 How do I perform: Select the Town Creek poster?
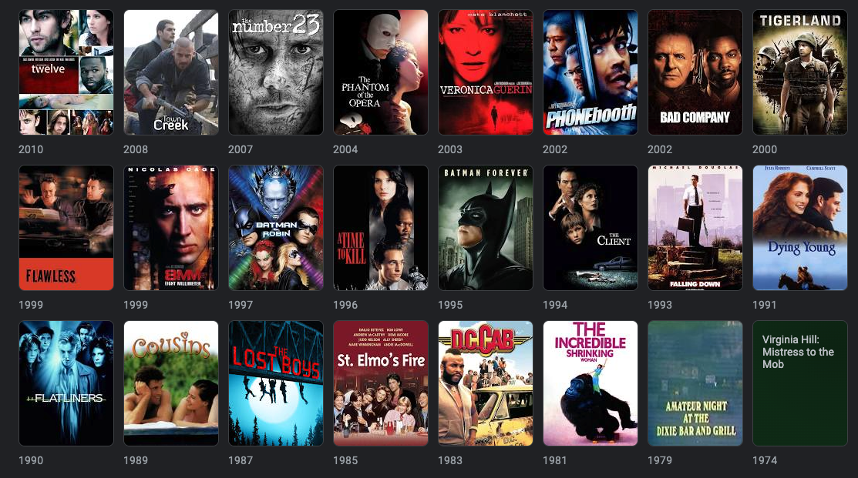point(170,72)
